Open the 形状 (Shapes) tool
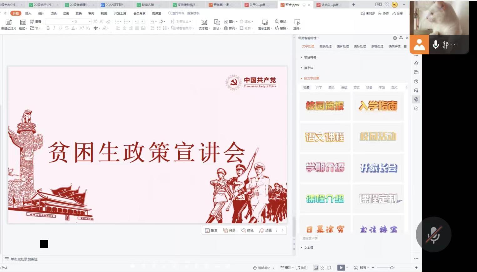This screenshot has width=477, height=272. coord(217,22)
